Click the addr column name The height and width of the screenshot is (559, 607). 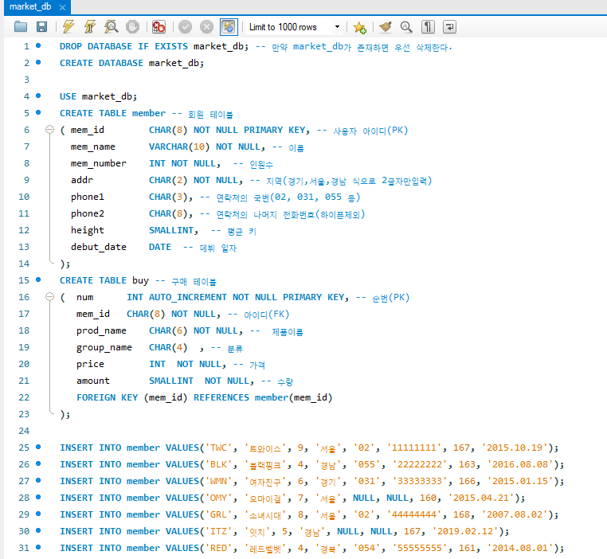point(82,180)
